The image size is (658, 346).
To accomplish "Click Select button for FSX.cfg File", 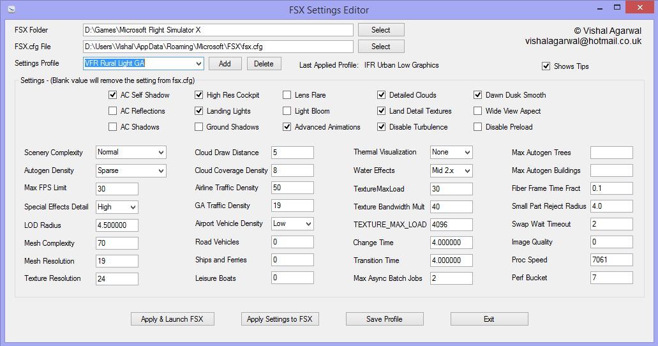I will (x=381, y=46).
